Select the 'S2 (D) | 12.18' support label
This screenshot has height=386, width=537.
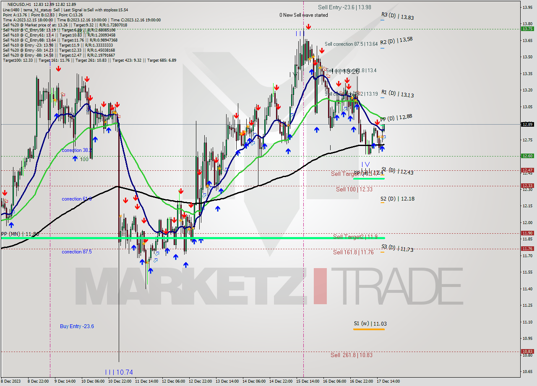397,199
